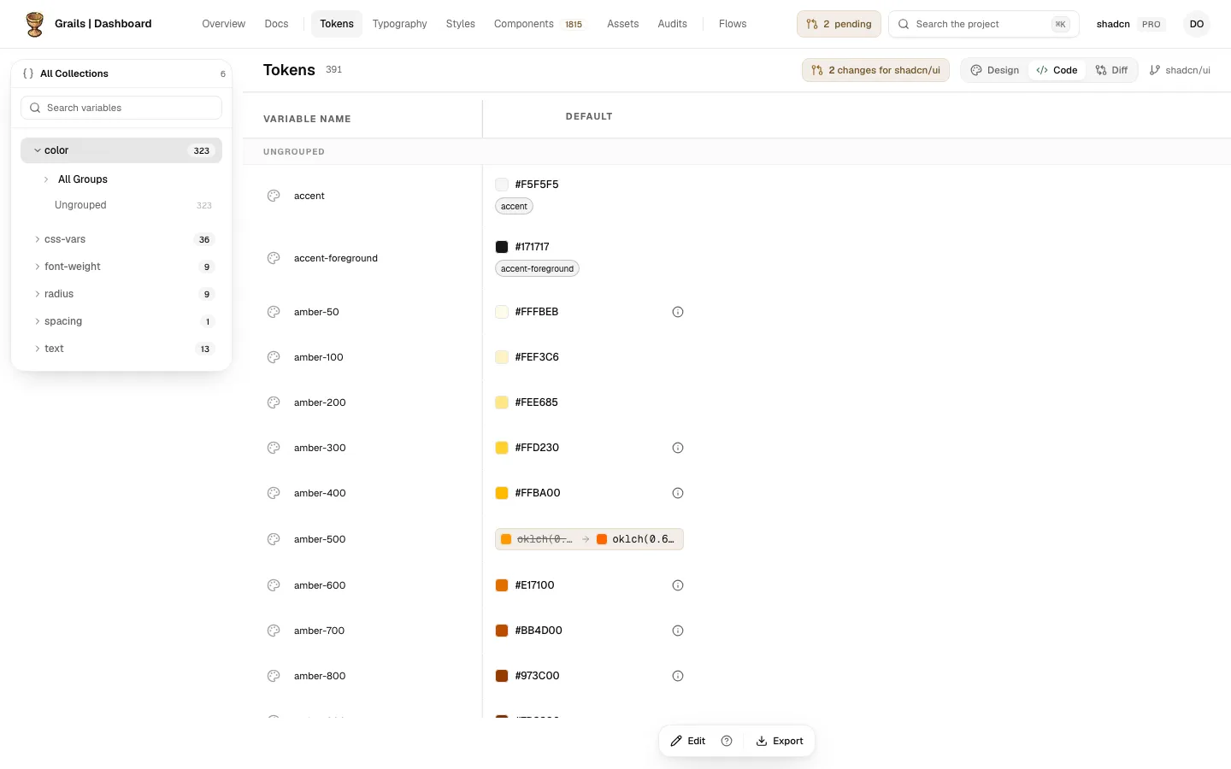Screen dimensions: 1231x769
Task: Focus the Search variables field
Action: point(121,108)
